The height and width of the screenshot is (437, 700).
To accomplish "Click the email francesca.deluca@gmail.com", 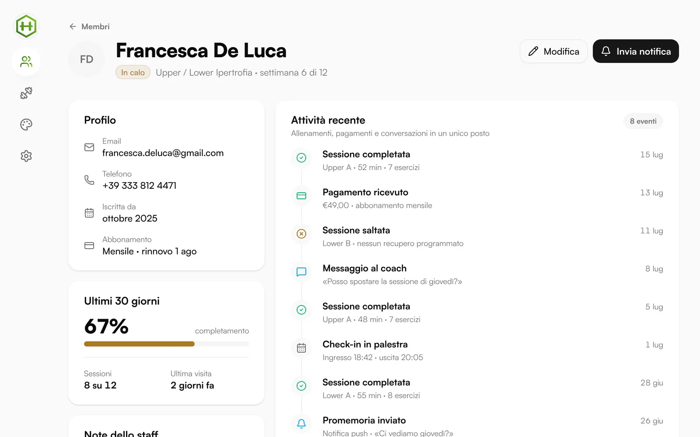I will pyautogui.click(x=163, y=153).
